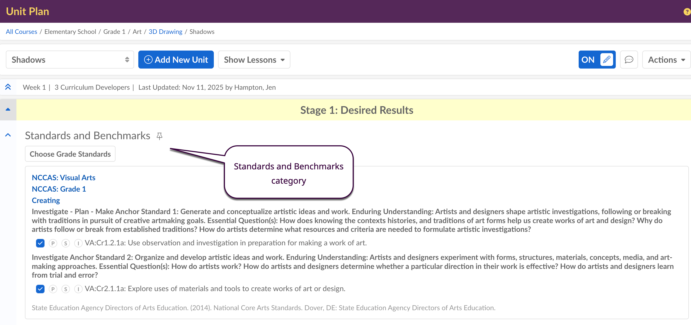Open the Shadows unit selector dropdown

coord(70,60)
